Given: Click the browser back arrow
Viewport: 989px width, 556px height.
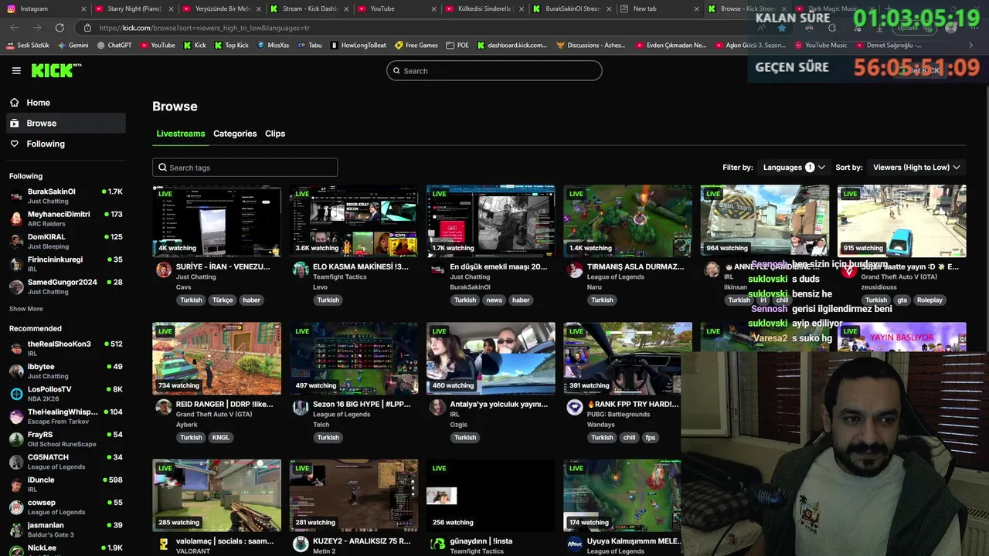Looking at the screenshot, I should pyautogui.click(x=15, y=28).
